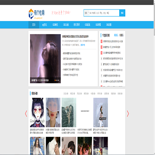
Task: Click the red left carousel arrow
Action: tap(26, 114)
